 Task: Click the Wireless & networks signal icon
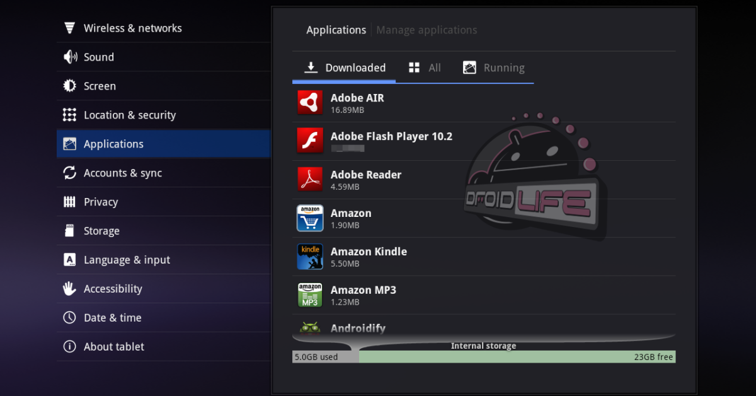click(69, 28)
